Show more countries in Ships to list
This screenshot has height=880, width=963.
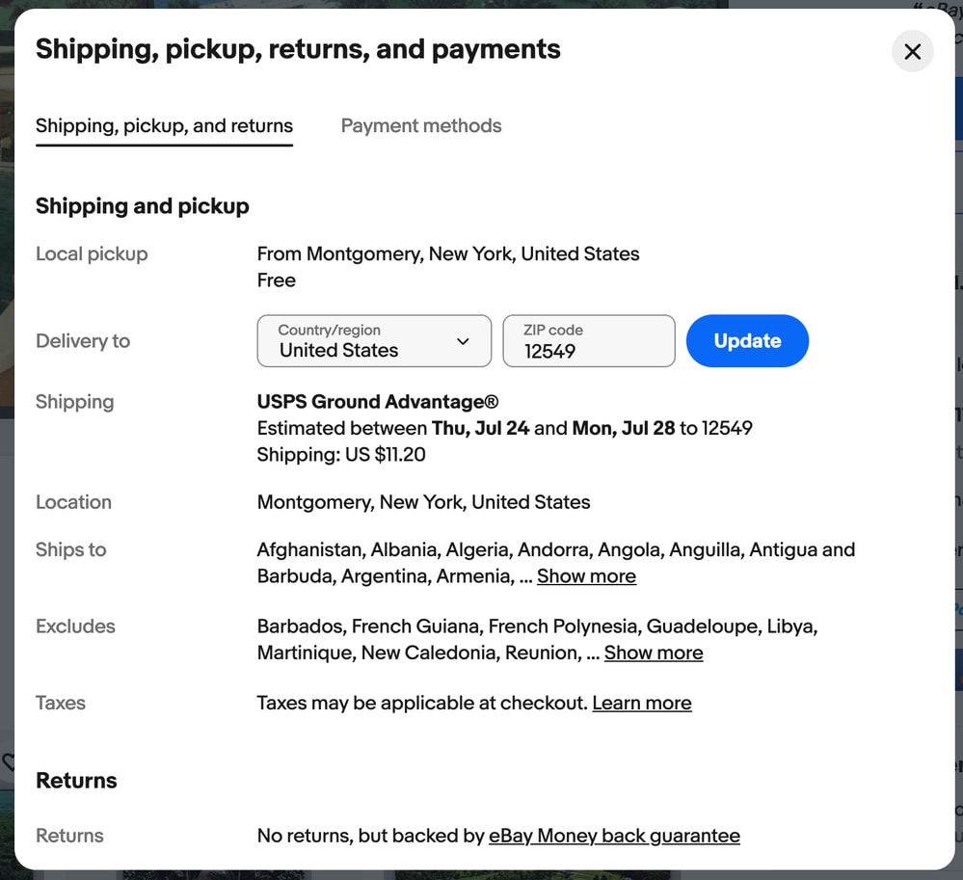[586, 576]
